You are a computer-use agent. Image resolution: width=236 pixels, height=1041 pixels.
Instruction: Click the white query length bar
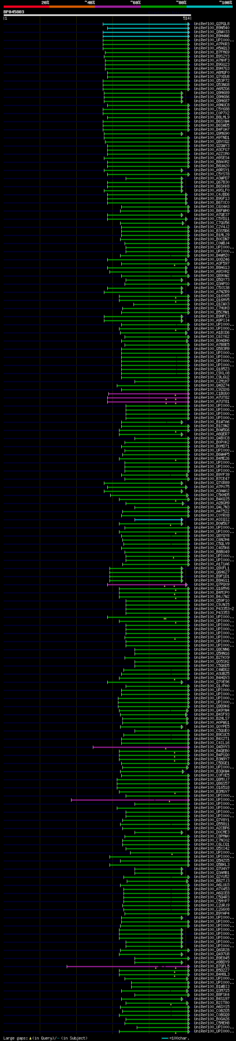point(97,16)
